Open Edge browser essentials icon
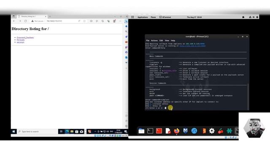Image resolution: width=270 pixels, height=152 pixels. tap(108, 21)
